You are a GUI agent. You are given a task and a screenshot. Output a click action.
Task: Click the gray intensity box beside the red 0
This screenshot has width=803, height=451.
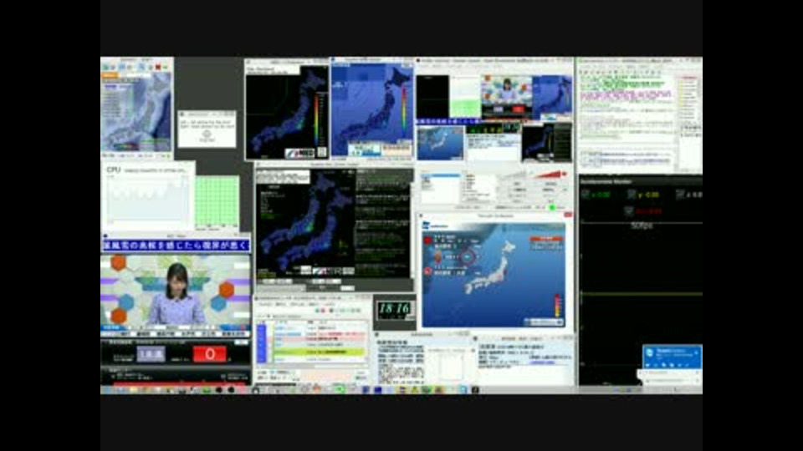tap(151, 354)
